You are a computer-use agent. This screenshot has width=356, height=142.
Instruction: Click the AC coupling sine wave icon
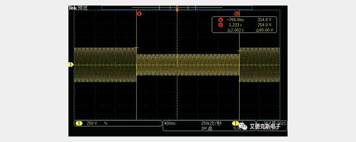coord(106,123)
